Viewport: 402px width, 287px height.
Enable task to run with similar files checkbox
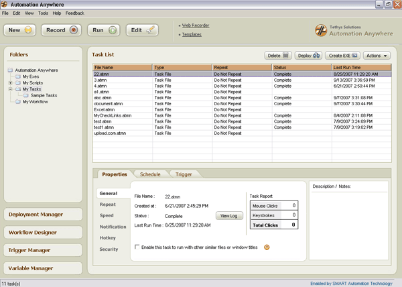coord(137,247)
